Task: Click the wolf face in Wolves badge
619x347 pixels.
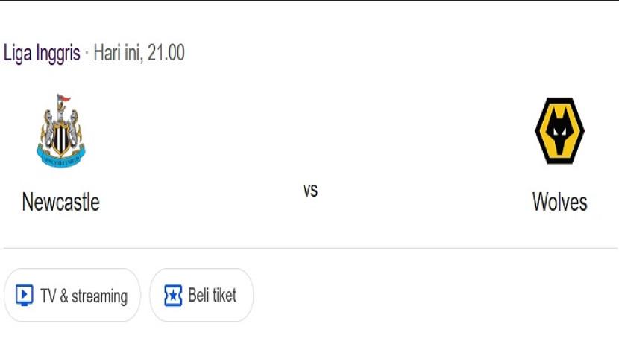Action: click(x=559, y=134)
